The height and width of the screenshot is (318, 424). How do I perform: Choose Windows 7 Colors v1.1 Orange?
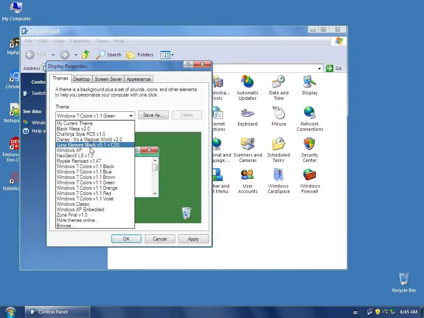95,188
